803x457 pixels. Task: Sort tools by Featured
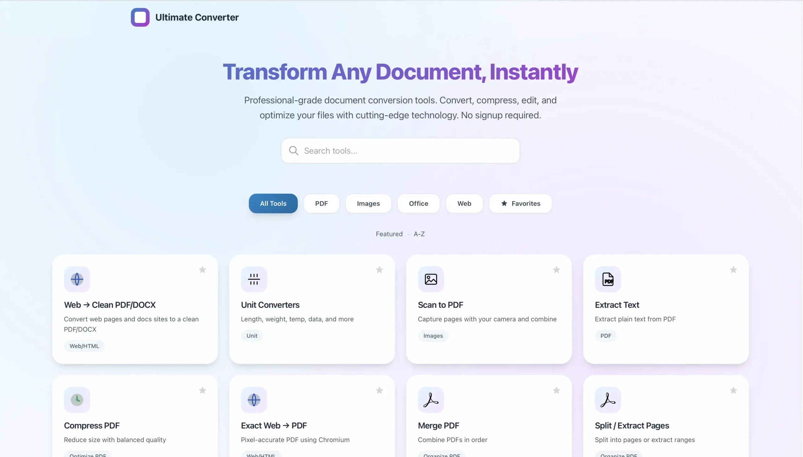(x=389, y=234)
